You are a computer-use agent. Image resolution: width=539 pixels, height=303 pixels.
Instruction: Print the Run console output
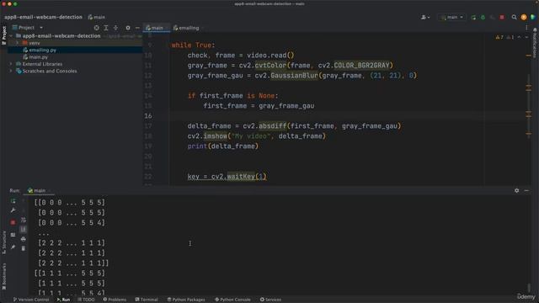(24, 239)
